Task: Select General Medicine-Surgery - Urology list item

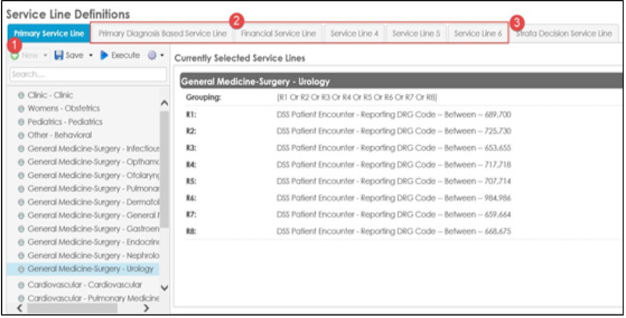Action: 83,269
